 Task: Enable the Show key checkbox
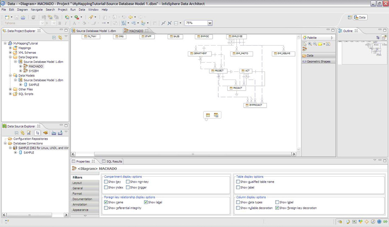point(106,181)
